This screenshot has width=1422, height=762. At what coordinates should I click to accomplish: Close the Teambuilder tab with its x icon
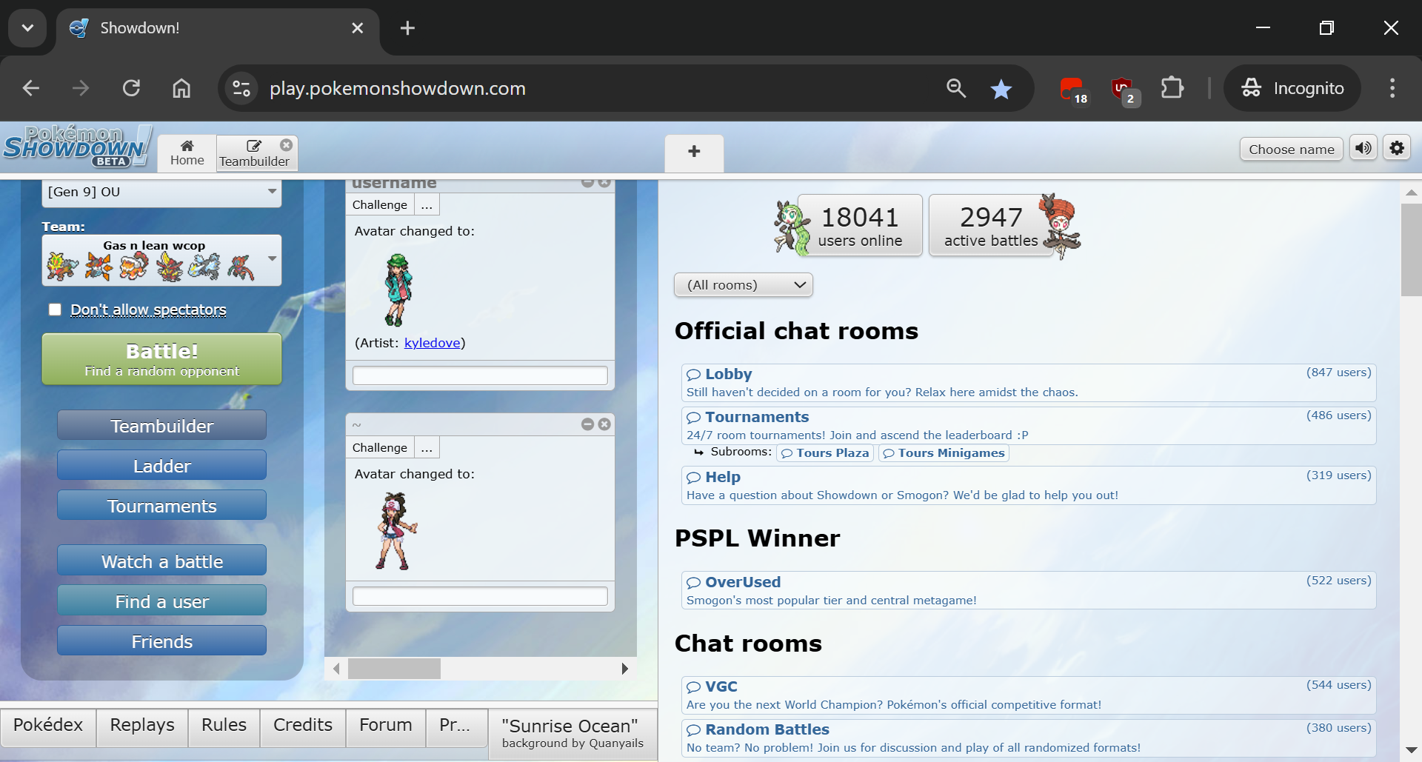click(287, 145)
